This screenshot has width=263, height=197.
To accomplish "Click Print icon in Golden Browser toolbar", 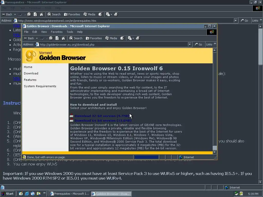I will click(138, 38).
